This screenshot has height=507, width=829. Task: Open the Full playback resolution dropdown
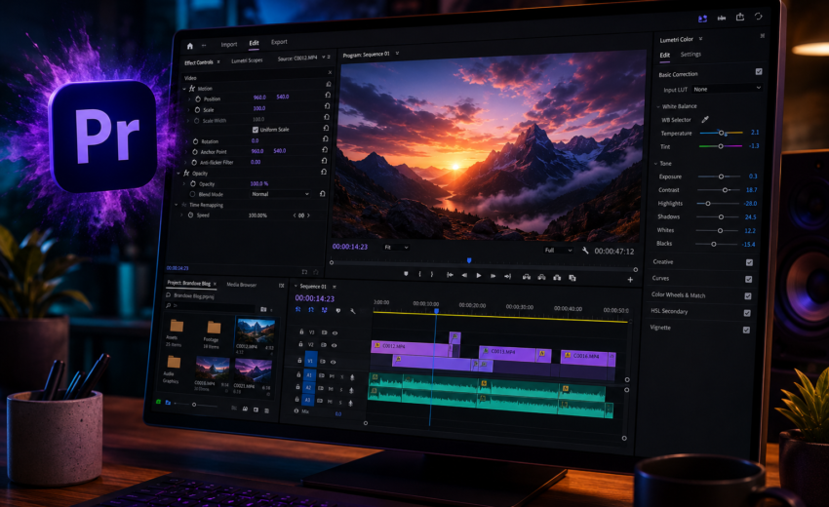(558, 250)
